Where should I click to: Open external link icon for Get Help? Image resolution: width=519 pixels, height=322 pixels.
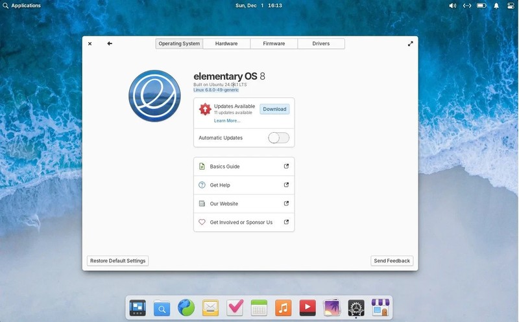(x=286, y=185)
